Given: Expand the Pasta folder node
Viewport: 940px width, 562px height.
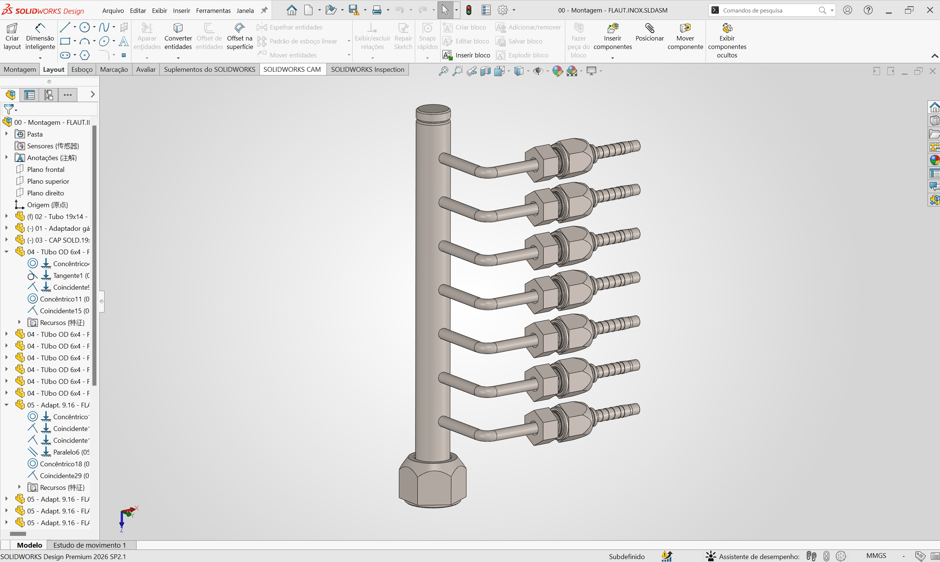Looking at the screenshot, I should [x=6, y=134].
